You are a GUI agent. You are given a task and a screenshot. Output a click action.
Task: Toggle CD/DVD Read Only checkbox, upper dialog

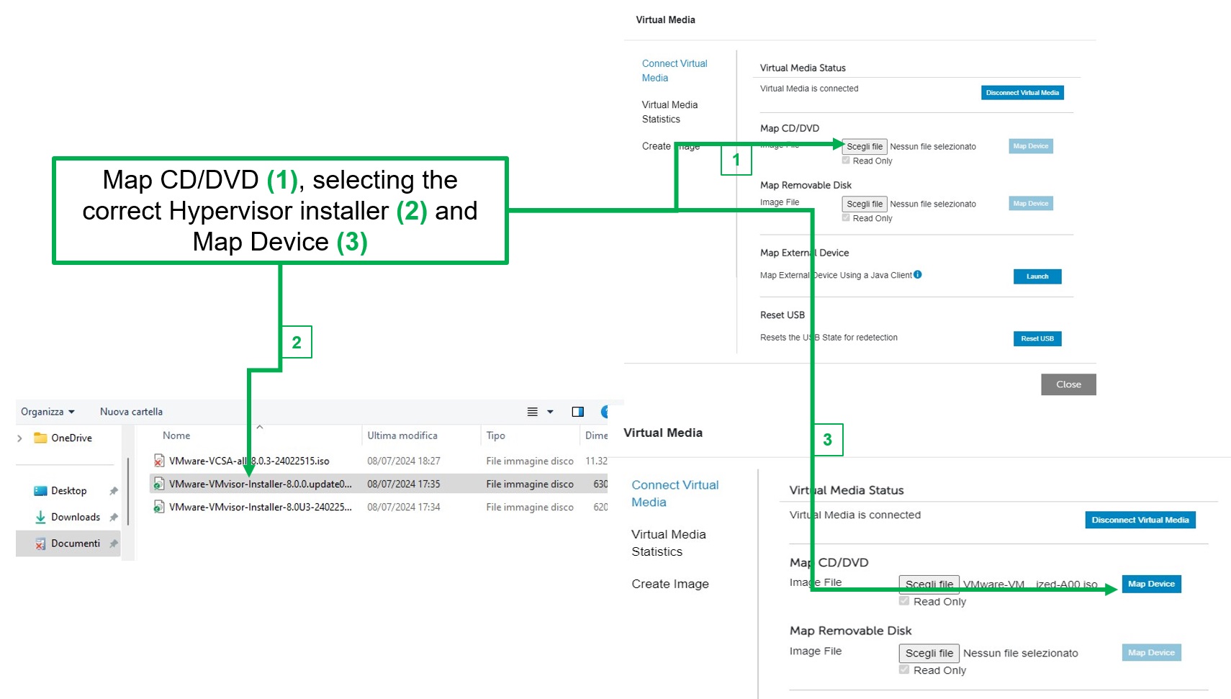[x=846, y=161]
